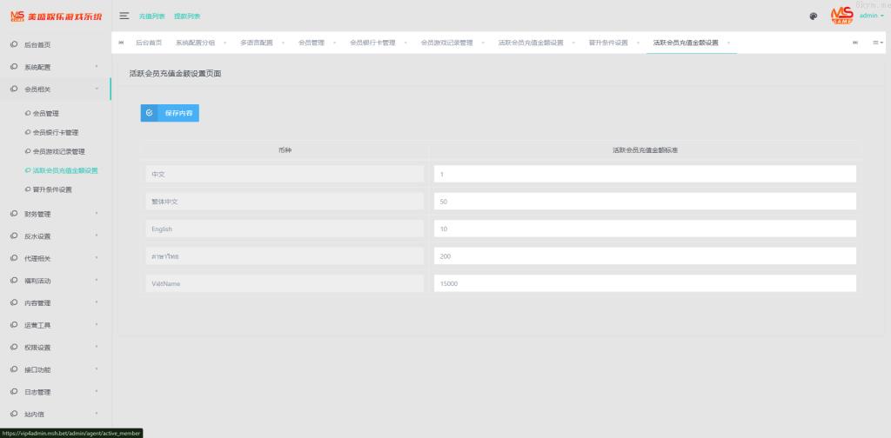Viewport: 891px width, 438px height.
Task: Open the theme color palette icon
Action: (814, 16)
